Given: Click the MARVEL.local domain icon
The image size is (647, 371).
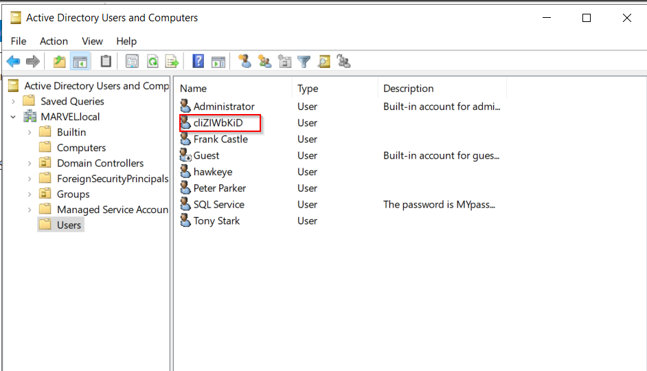Looking at the screenshot, I should coord(30,117).
